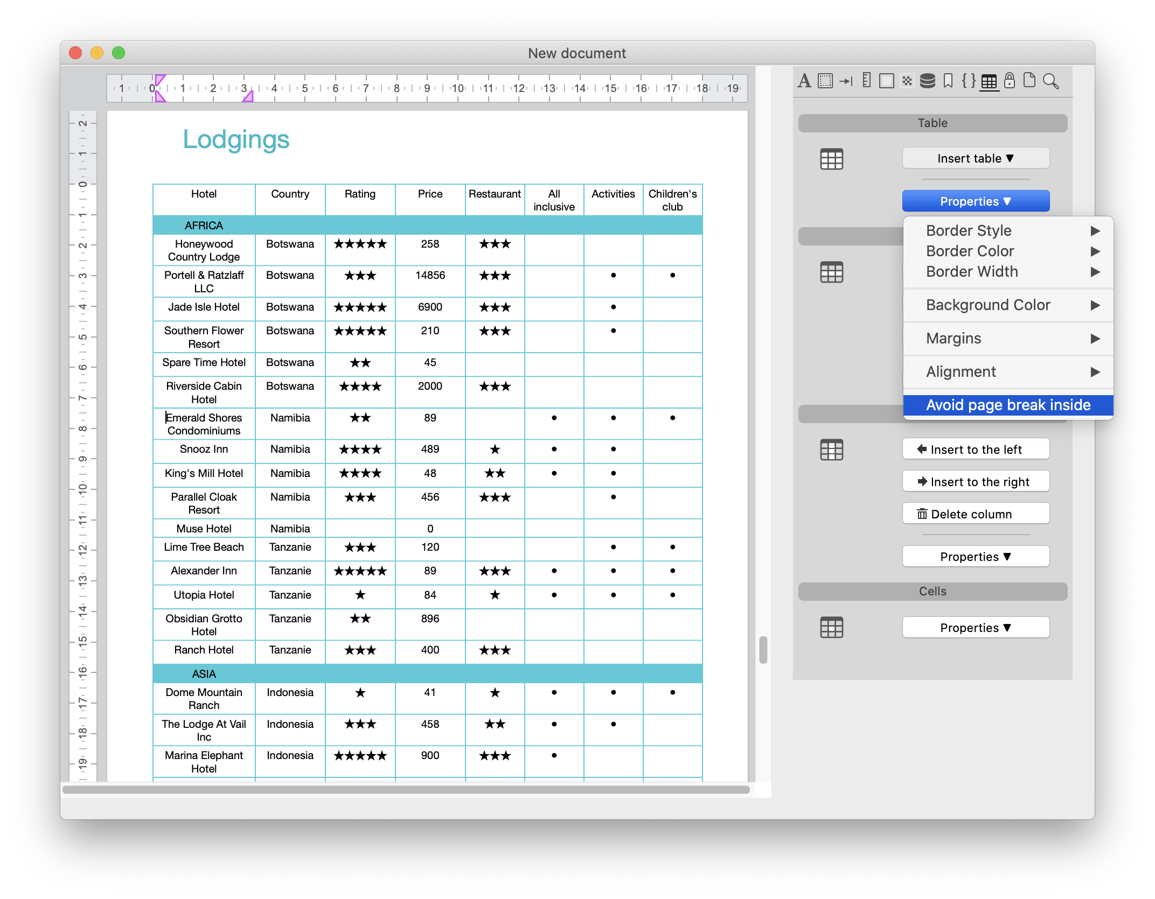Expand the Cells Properties dropdown
The image size is (1155, 899).
tap(976, 628)
